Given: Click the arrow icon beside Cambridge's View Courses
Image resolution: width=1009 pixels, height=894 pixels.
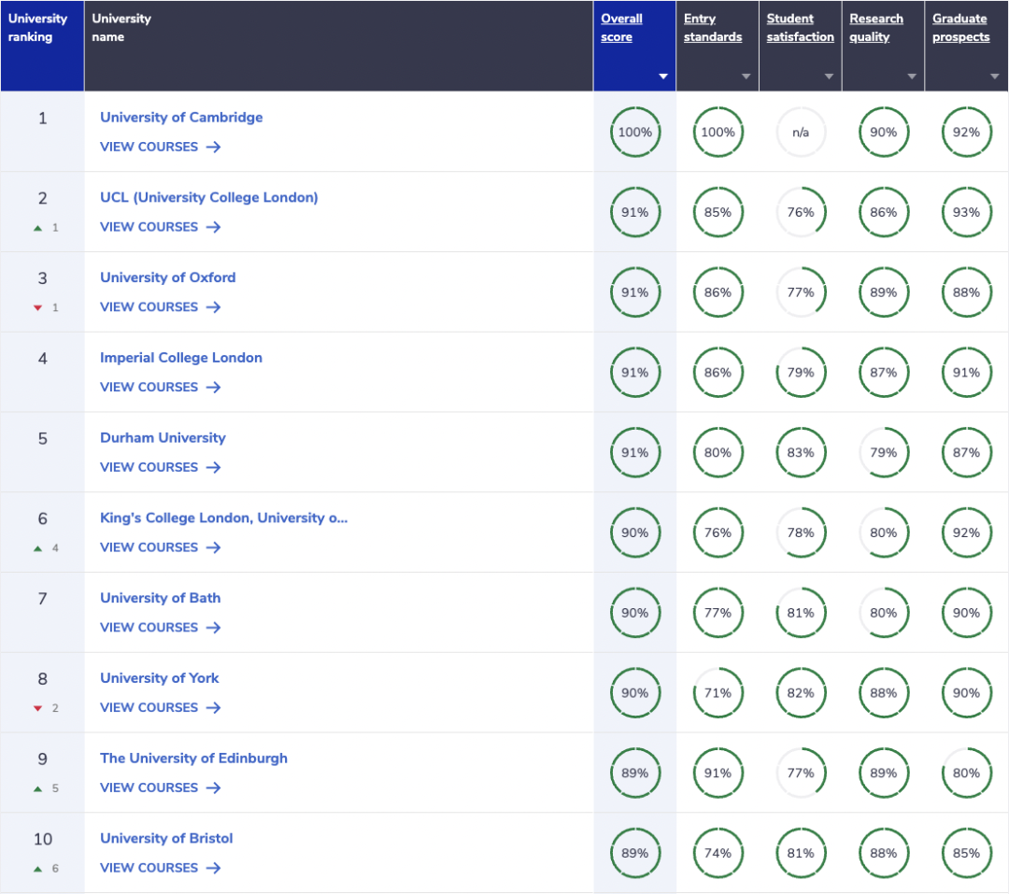Looking at the screenshot, I should [213, 147].
